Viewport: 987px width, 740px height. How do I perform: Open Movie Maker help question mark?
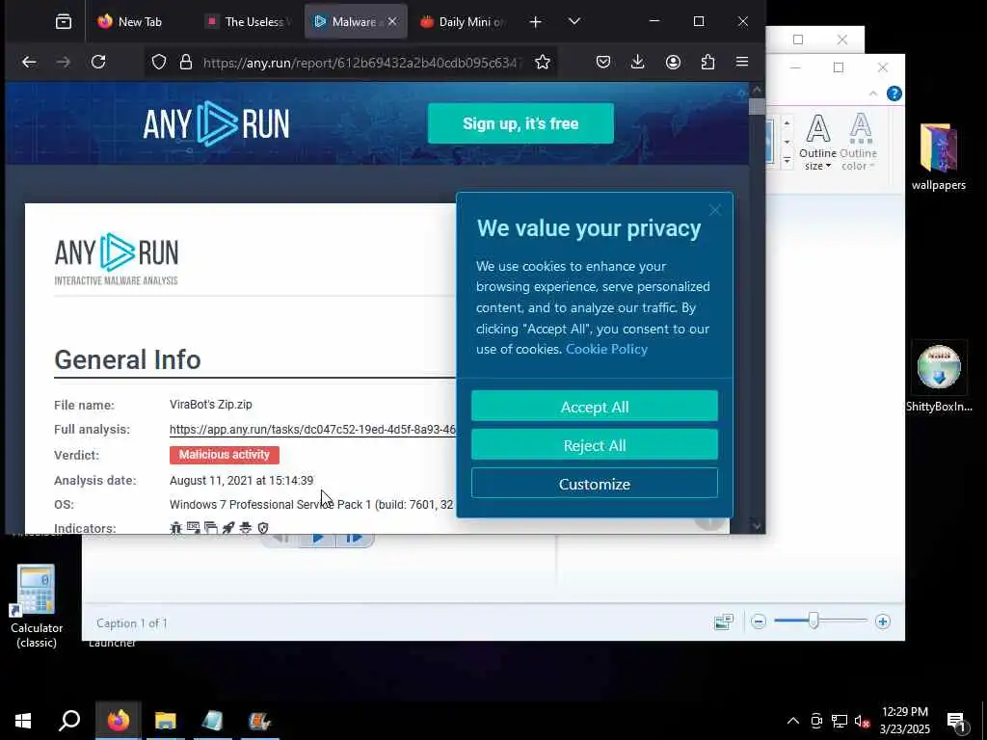[894, 93]
